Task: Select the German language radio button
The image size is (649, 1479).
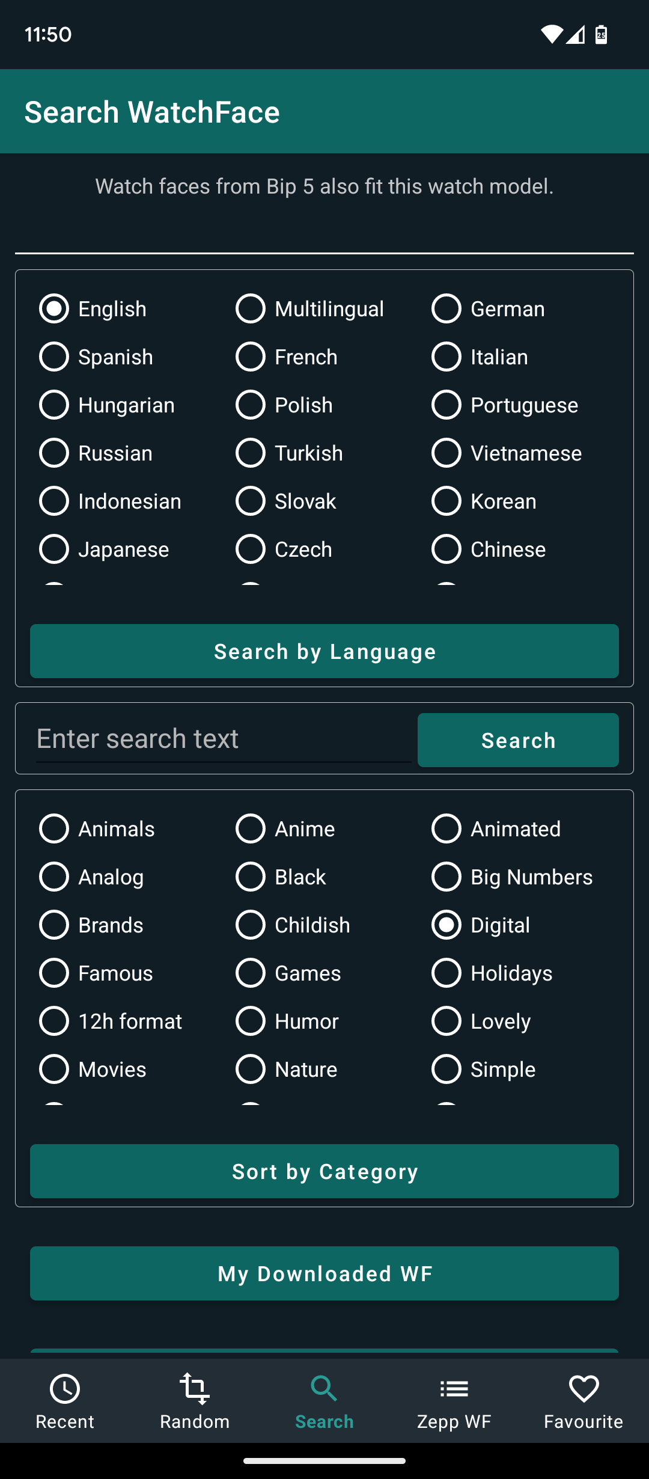Action: click(x=446, y=309)
